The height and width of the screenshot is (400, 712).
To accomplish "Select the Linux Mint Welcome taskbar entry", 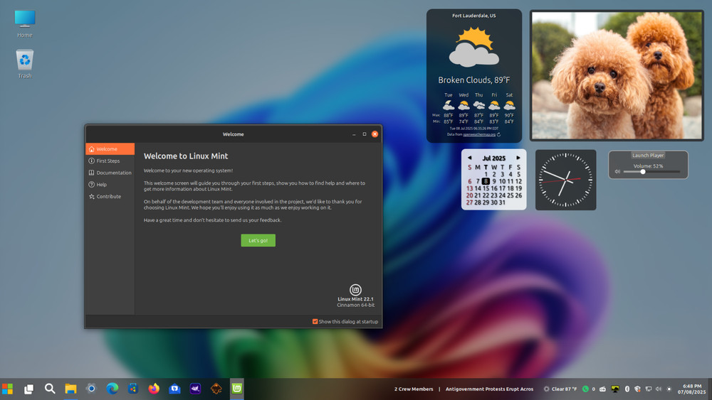I will click(236, 389).
